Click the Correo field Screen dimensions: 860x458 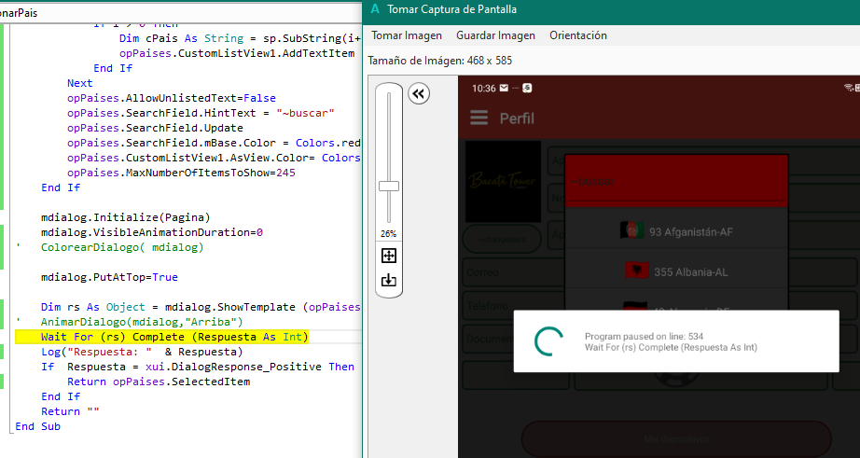pos(513,272)
